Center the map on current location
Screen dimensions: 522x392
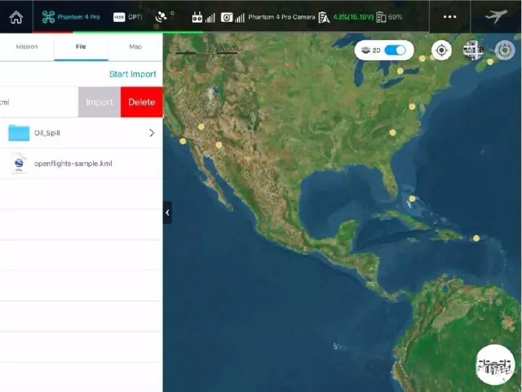click(x=441, y=51)
